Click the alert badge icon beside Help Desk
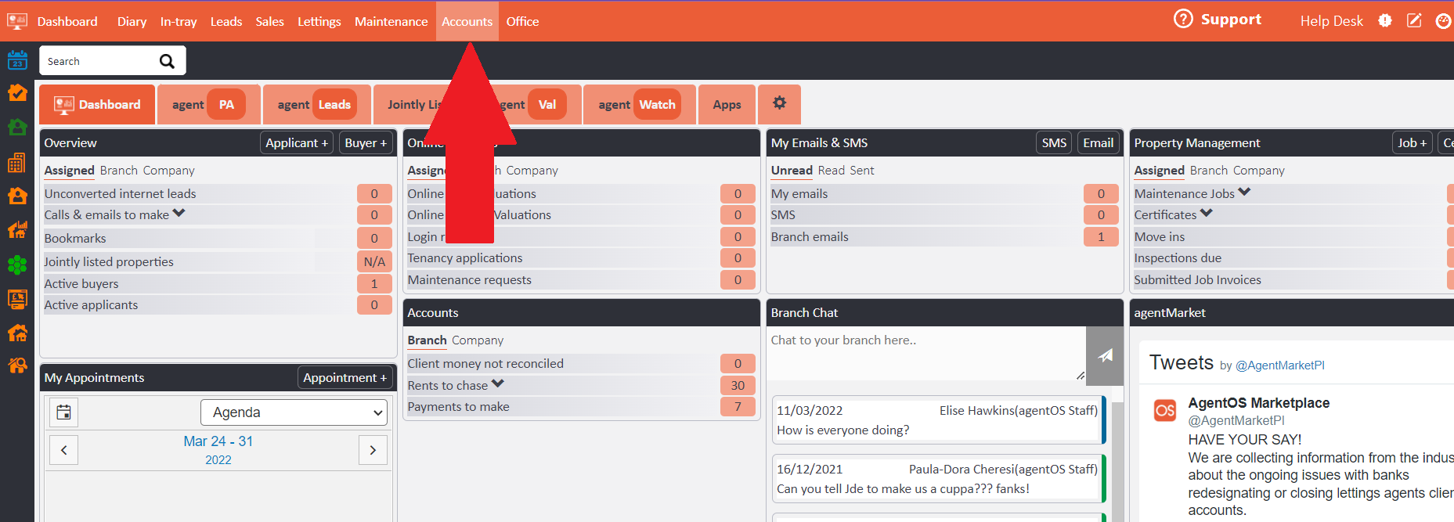 [x=1385, y=21]
